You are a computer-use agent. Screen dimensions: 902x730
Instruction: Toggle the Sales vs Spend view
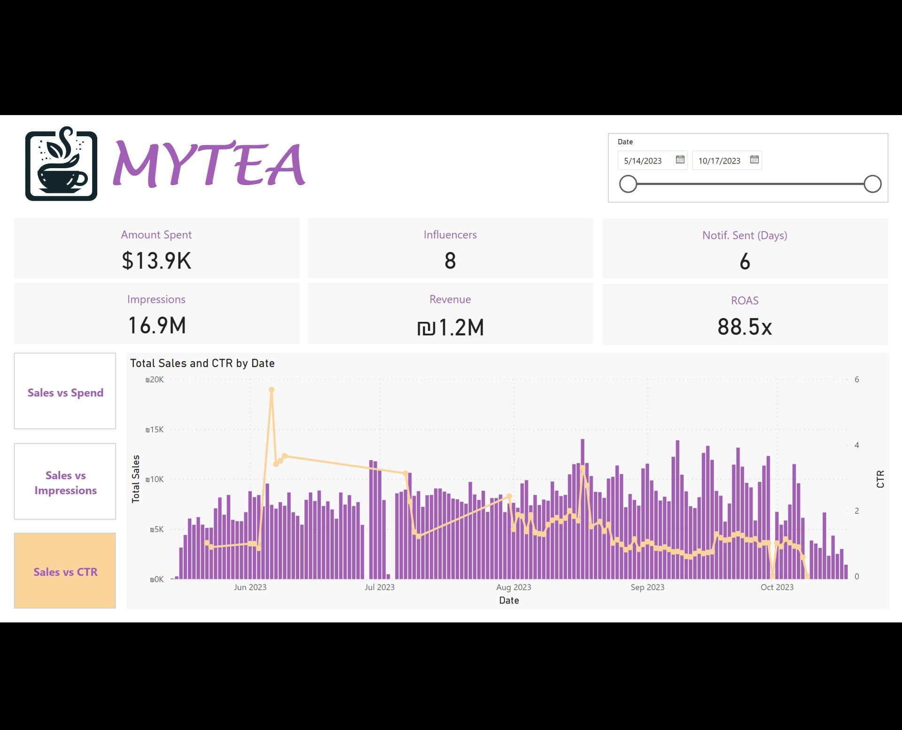pos(65,392)
